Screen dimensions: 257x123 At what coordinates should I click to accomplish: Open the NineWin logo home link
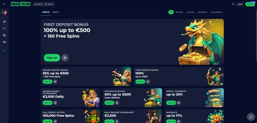click(x=21, y=4)
